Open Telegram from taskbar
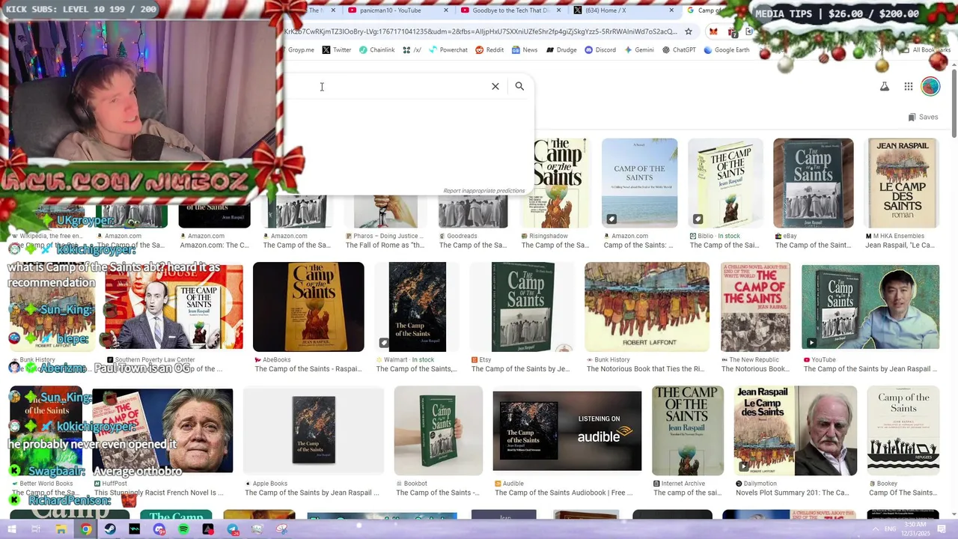This screenshot has width=958, height=539. pos(233,529)
